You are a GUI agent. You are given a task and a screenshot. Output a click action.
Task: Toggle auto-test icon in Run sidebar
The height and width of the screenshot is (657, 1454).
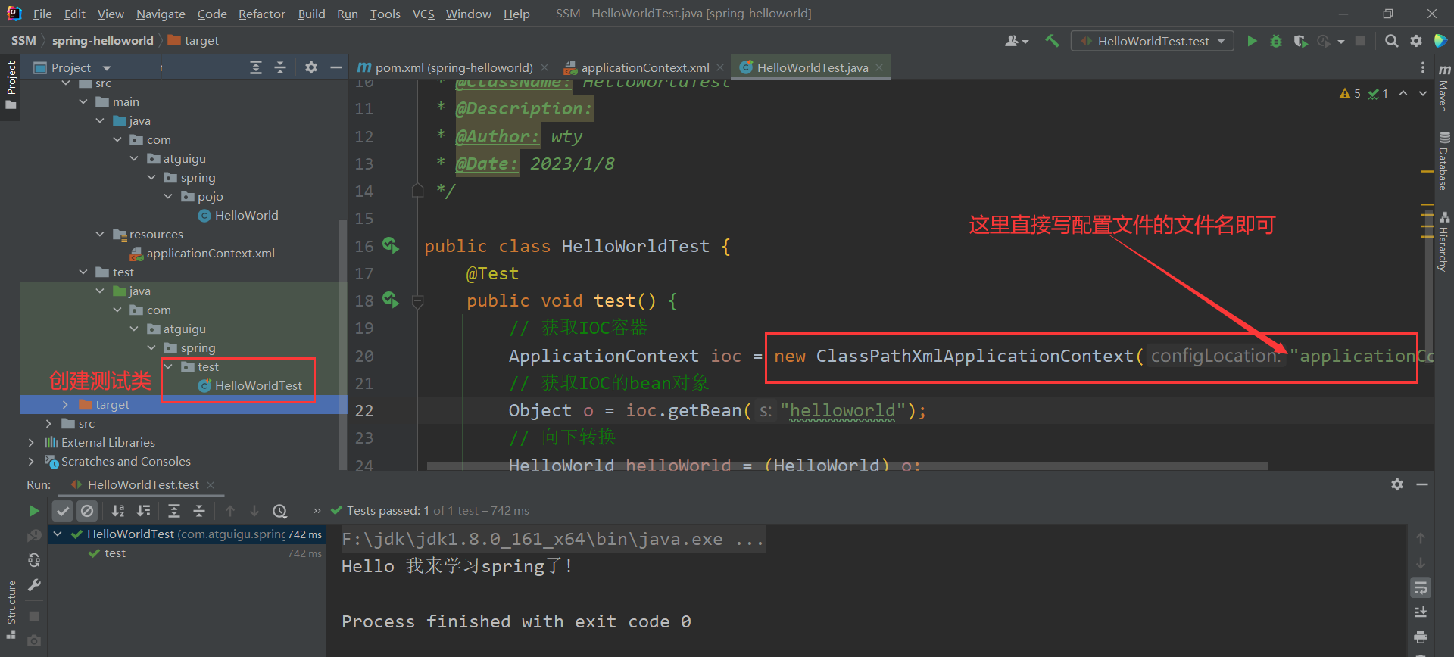34,560
